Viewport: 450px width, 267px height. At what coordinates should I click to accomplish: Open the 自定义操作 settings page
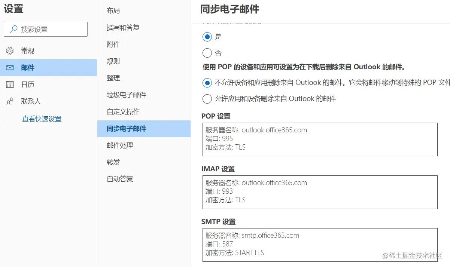(x=144, y=111)
